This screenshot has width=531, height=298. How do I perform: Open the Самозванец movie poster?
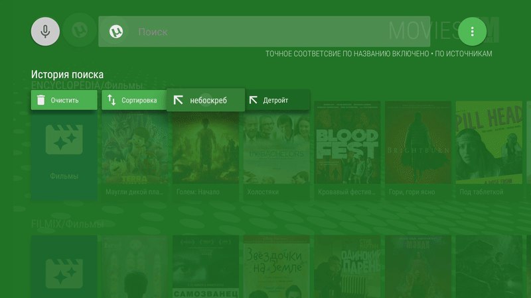point(206,267)
